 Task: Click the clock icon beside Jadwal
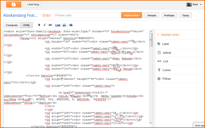click(159, 53)
